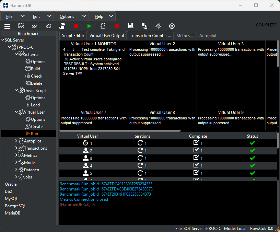Select Options under Virtual User
The image size is (280, 232).
coord(35,119)
